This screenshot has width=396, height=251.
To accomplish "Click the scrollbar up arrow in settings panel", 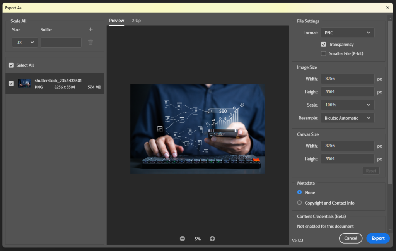I will (390, 19).
